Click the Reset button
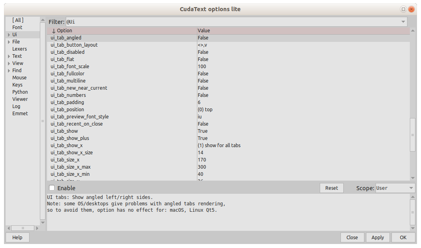The image size is (421, 248). pyautogui.click(x=332, y=188)
